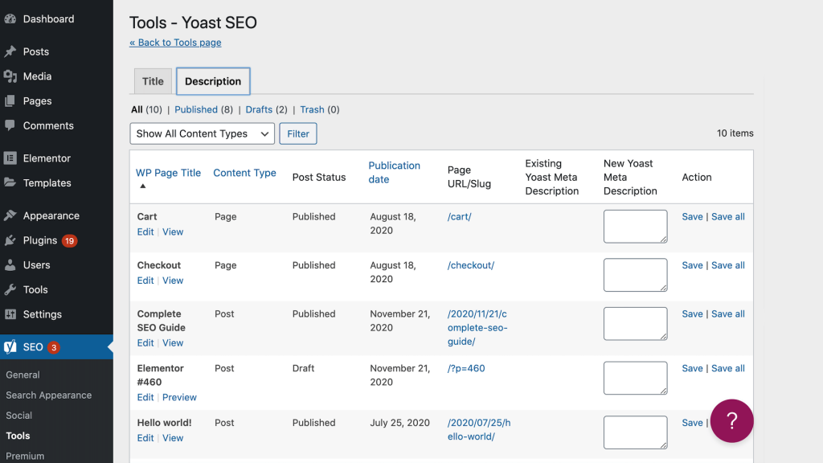This screenshot has height=463, width=823.
Task: Click the Posts pushpin icon
Action: [10, 51]
